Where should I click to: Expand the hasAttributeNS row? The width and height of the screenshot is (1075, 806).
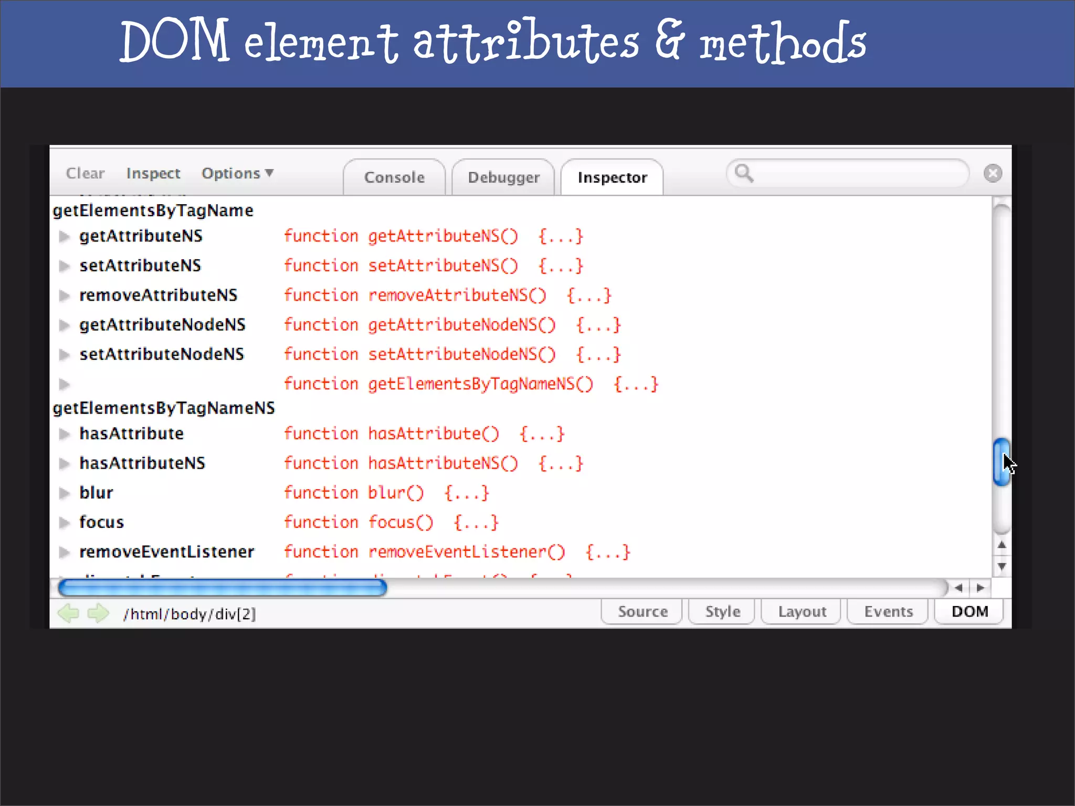point(64,463)
